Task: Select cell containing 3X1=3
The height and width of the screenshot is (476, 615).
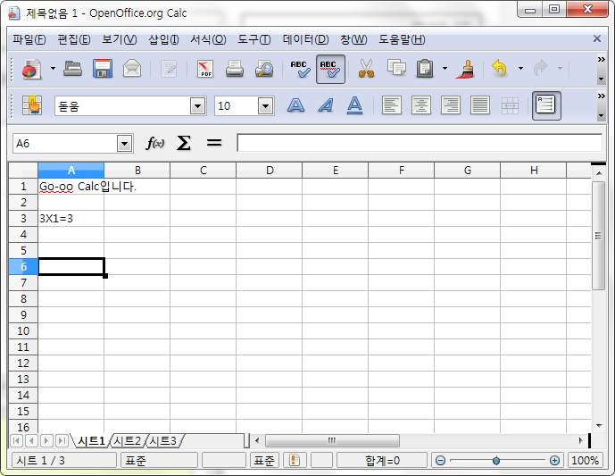Action: pyautogui.click(x=71, y=219)
